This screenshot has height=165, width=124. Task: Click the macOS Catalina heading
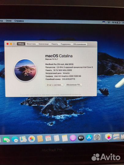tap(59, 56)
